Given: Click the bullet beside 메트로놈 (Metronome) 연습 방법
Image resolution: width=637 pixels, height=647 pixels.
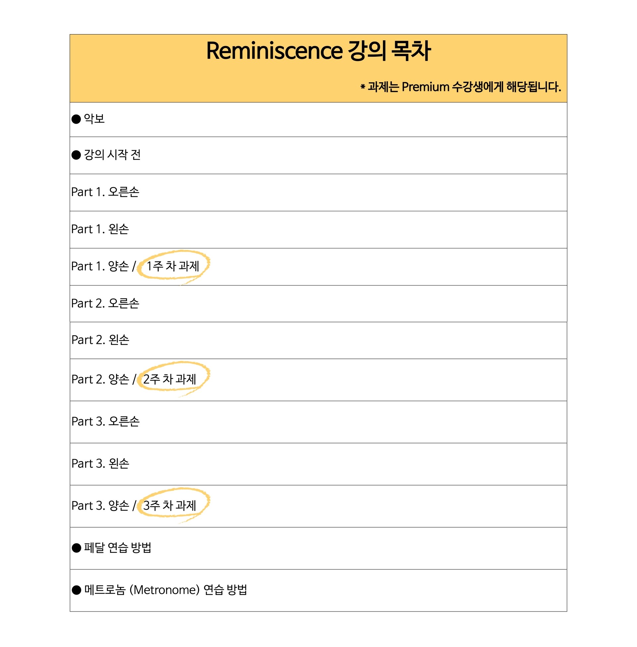Looking at the screenshot, I should [77, 590].
